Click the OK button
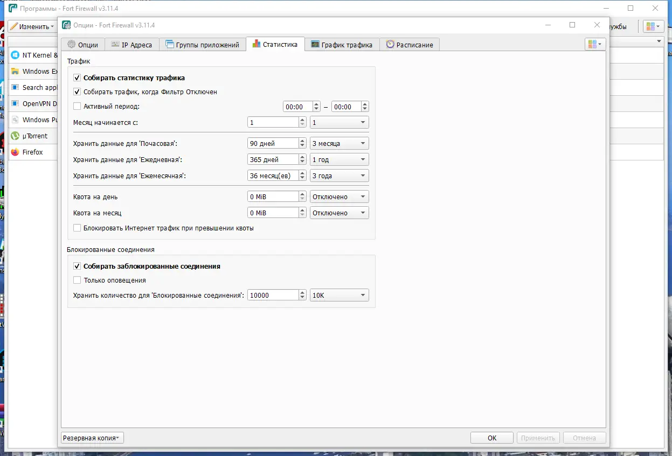The width and height of the screenshot is (672, 456). 492,438
